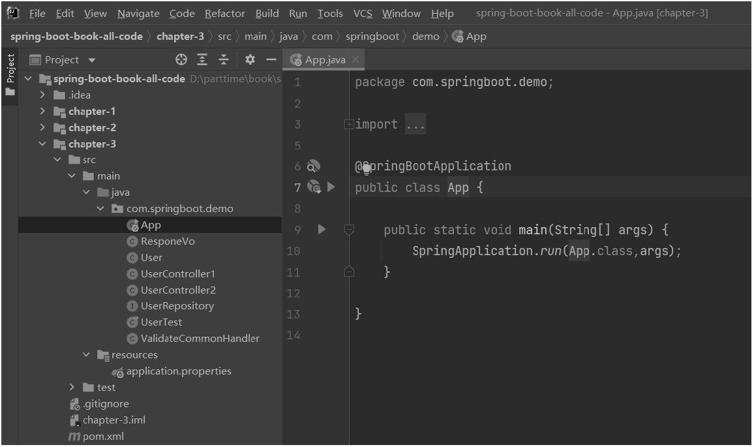
Task: Expand the test folder
Action: (72, 388)
